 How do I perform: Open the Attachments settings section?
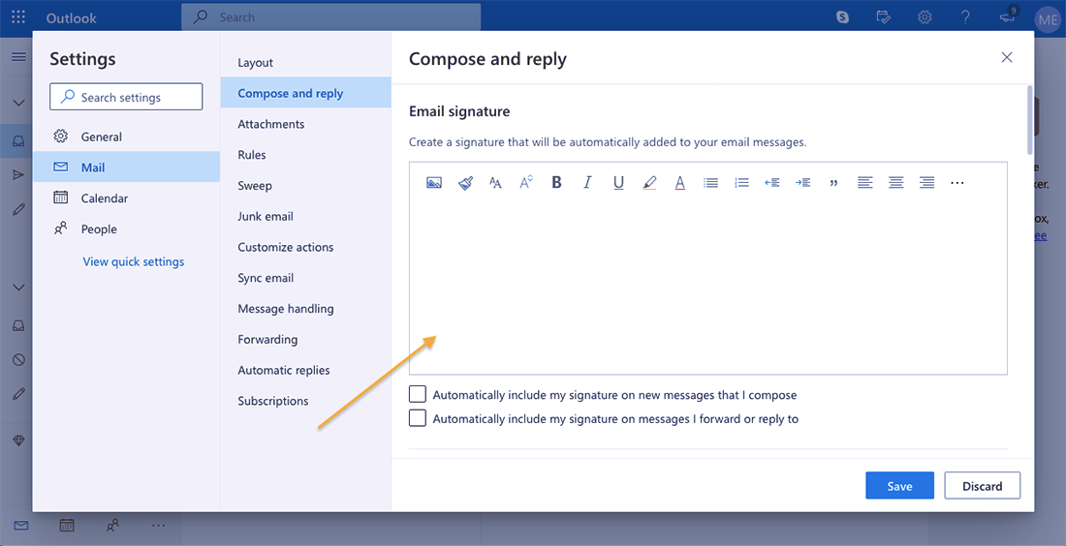[x=271, y=124]
